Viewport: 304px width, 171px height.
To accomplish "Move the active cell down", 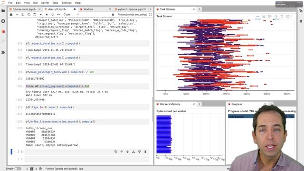I will (128, 152).
